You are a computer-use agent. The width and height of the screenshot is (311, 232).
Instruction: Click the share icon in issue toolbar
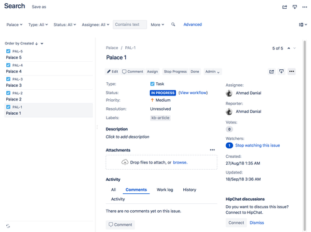coord(272,72)
